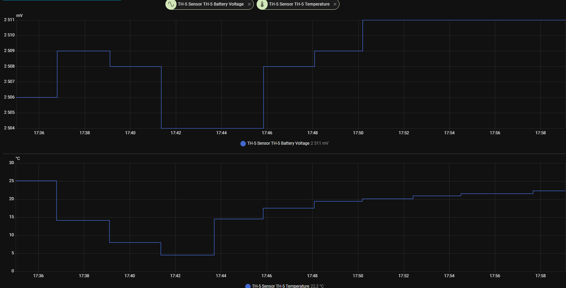Image resolution: width=566 pixels, height=288 pixels.
Task: Click 17:58 on the voltage chart time axis
Action: [x=541, y=133]
